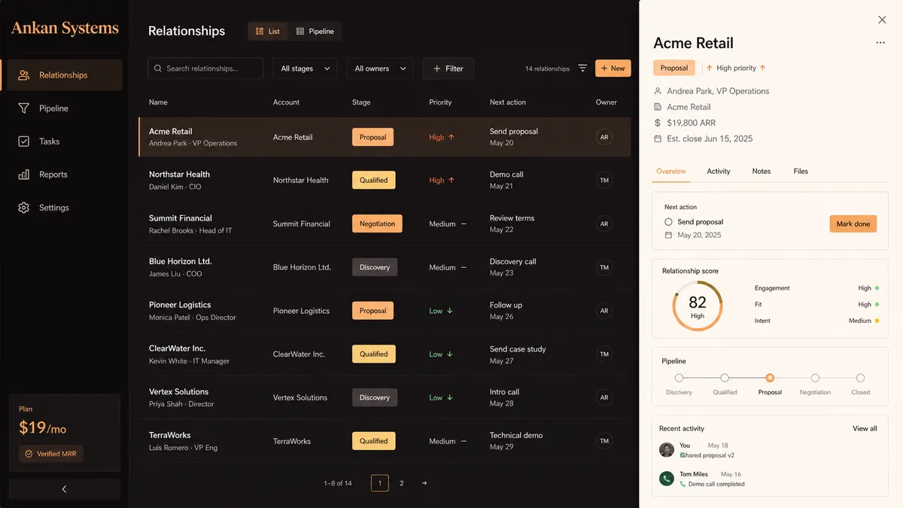Screen dimensions: 903x508
Task: Click the TM owner avatar for TerraWorks
Action: click(x=604, y=441)
